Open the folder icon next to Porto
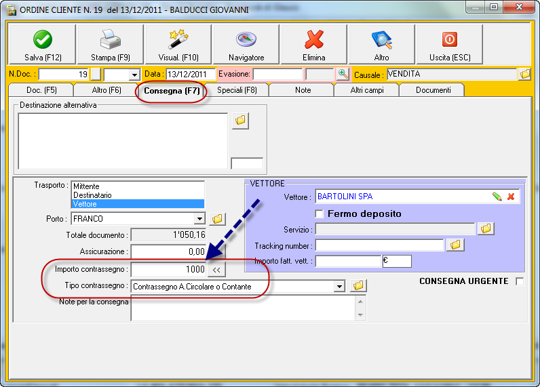The height and width of the screenshot is (387, 540). pos(217,219)
